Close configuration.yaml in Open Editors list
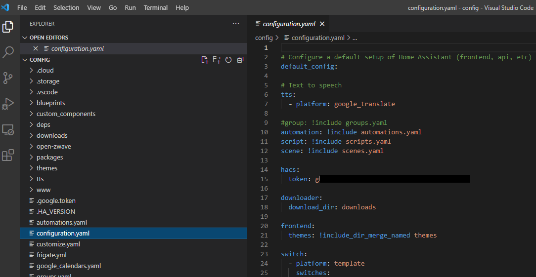536x277 pixels. 35,49
